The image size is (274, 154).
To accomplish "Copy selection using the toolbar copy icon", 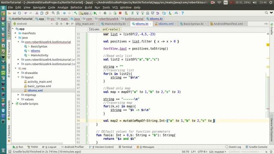I will [42, 13].
